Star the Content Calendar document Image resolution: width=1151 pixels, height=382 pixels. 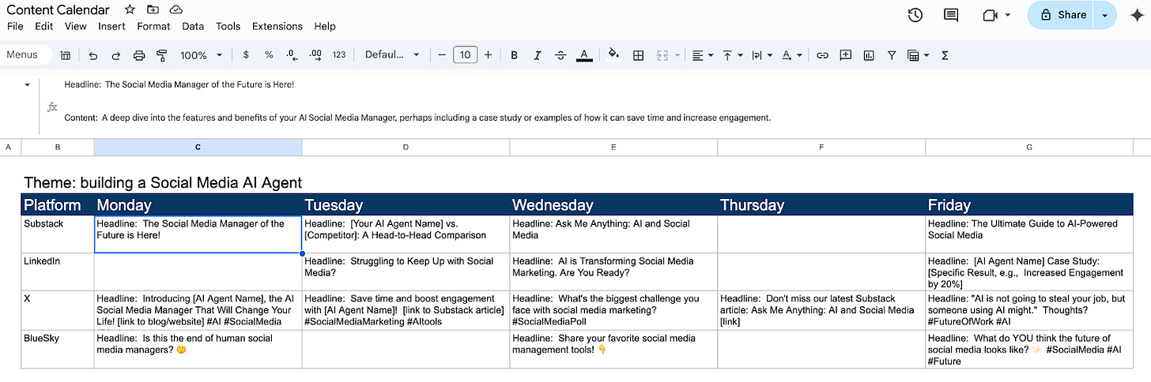pyautogui.click(x=130, y=9)
